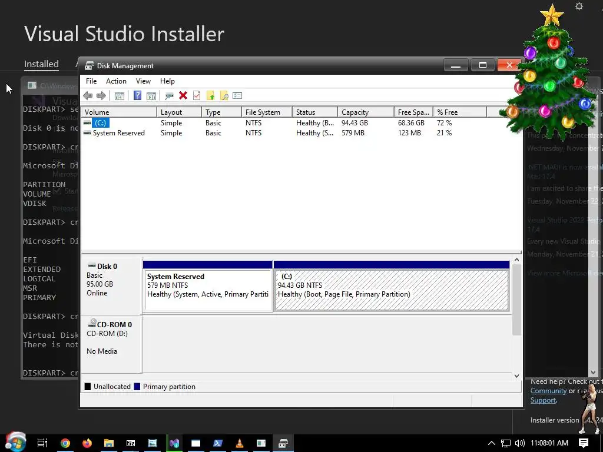Screen dimensions: 603x452
Task: Click the CD-ROM 0 drive icon
Action: [x=91, y=323]
